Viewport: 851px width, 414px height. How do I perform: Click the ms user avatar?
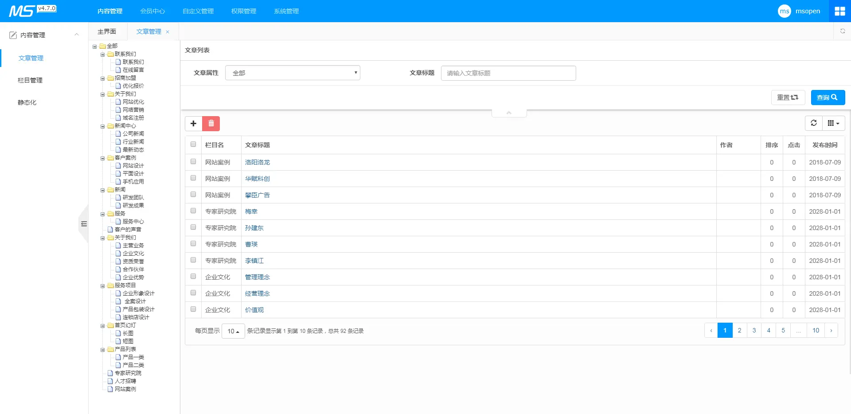(785, 11)
